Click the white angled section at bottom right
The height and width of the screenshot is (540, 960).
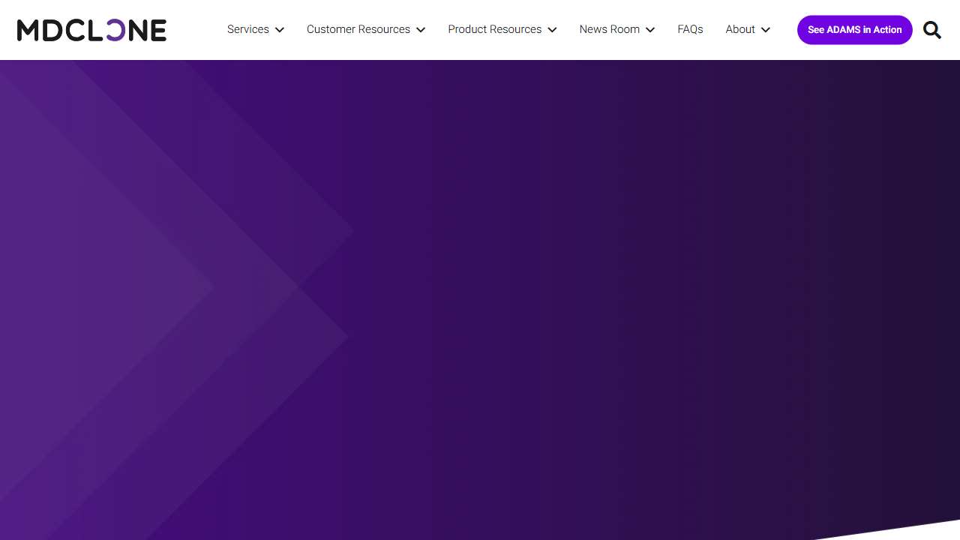922,531
